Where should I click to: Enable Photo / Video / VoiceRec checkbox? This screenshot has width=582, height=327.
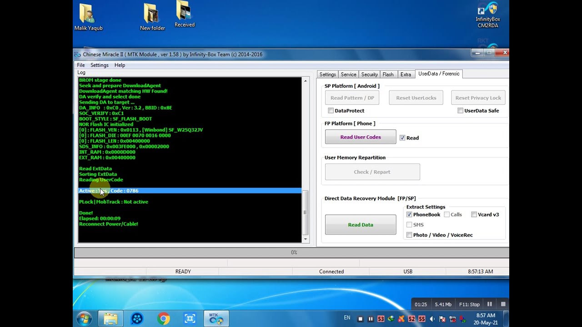click(x=409, y=235)
